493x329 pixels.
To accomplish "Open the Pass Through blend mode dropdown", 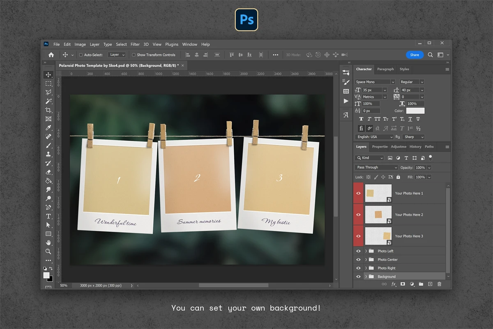I will coord(376,167).
